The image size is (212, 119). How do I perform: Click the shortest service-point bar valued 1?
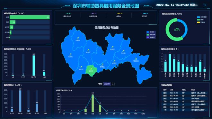(205, 71)
